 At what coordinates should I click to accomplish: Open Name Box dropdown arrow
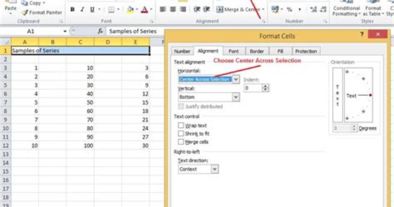click(65, 31)
